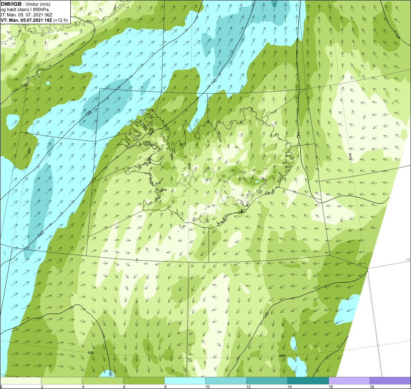Viewport: 411px width, 389px height.
Task: Click the legend tick value '16'
Action: [x=331, y=387]
